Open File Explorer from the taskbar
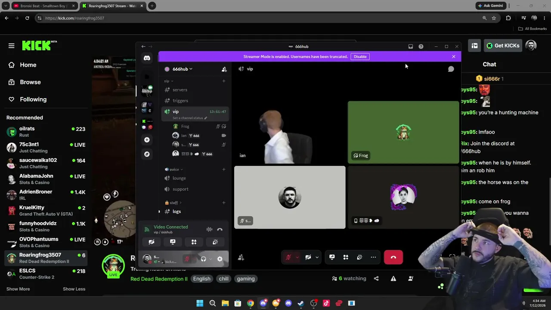Screen dimensions: 551x310 225,303
